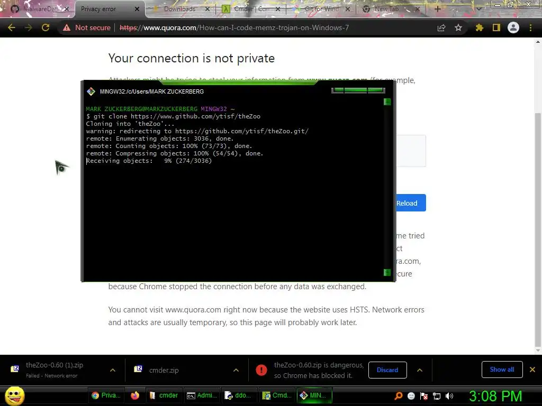Open Admi... command prompt taskbar item
The width and height of the screenshot is (542, 406).
[202, 395]
